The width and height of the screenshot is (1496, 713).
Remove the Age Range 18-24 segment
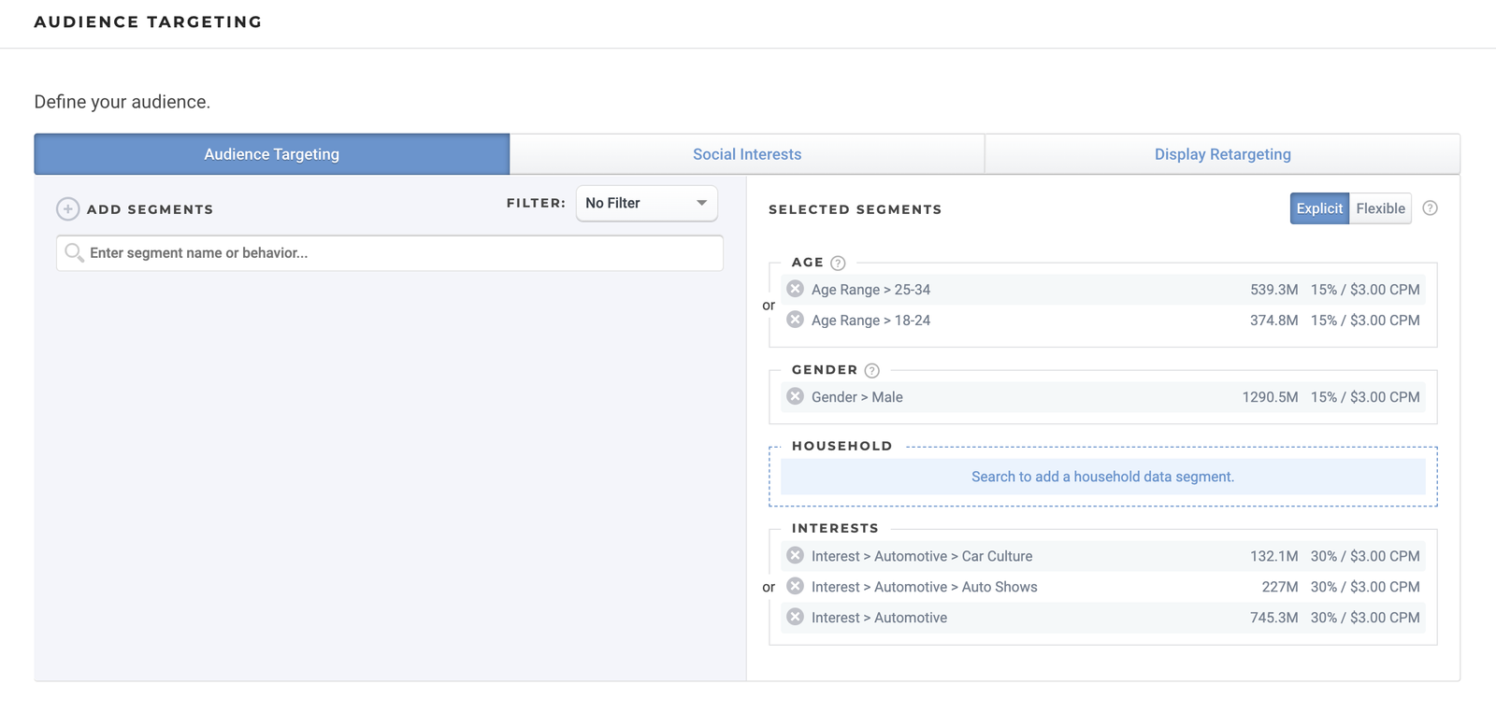click(x=795, y=320)
